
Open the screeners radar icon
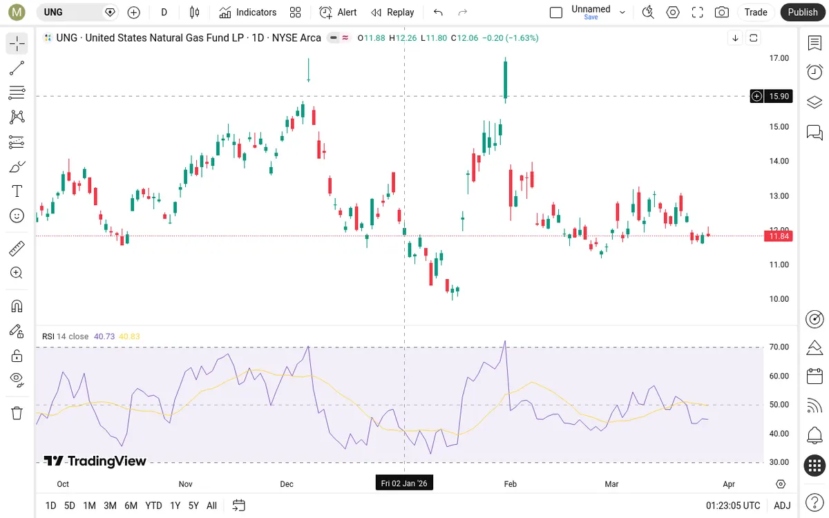tap(814, 319)
